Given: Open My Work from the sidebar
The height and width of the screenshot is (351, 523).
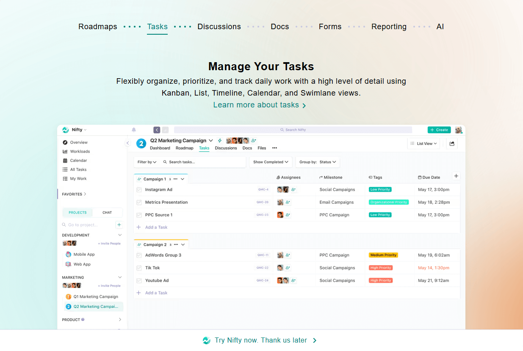Looking at the screenshot, I should click(x=77, y=178).
